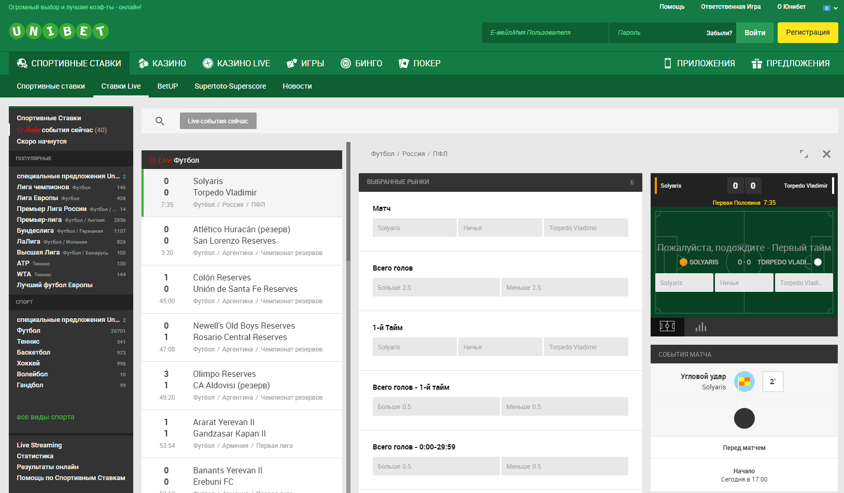The width and height of the screenshot is (844, 493).
Task: Open the Приложения page
Action: 699,63
